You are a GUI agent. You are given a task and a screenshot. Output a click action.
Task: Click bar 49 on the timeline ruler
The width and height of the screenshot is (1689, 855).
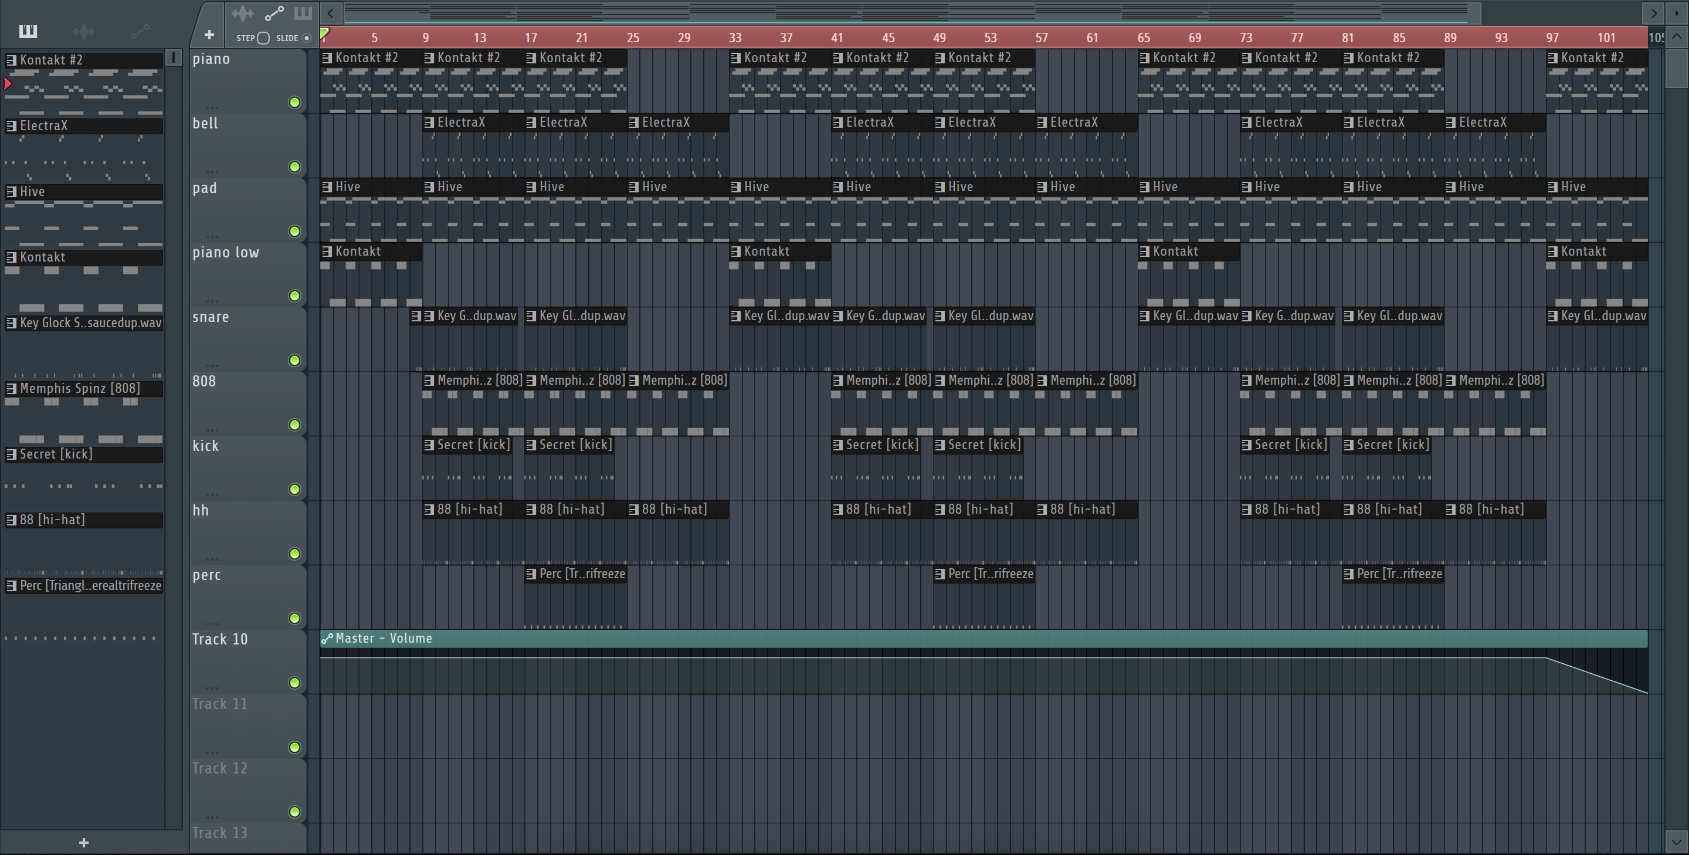pos(940,38)
